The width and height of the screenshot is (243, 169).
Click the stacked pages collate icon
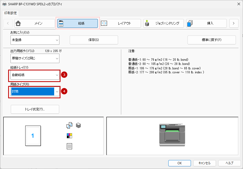78,126
